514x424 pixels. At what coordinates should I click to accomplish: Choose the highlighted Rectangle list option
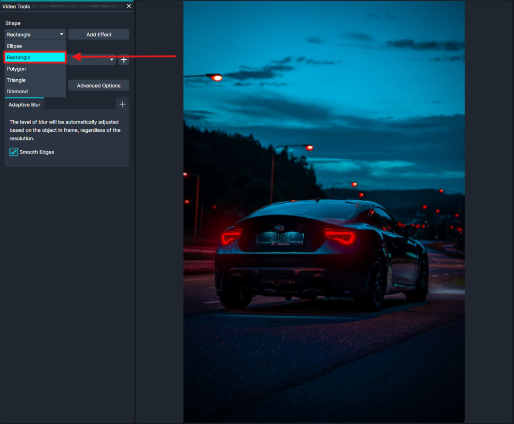click(35, 57)
